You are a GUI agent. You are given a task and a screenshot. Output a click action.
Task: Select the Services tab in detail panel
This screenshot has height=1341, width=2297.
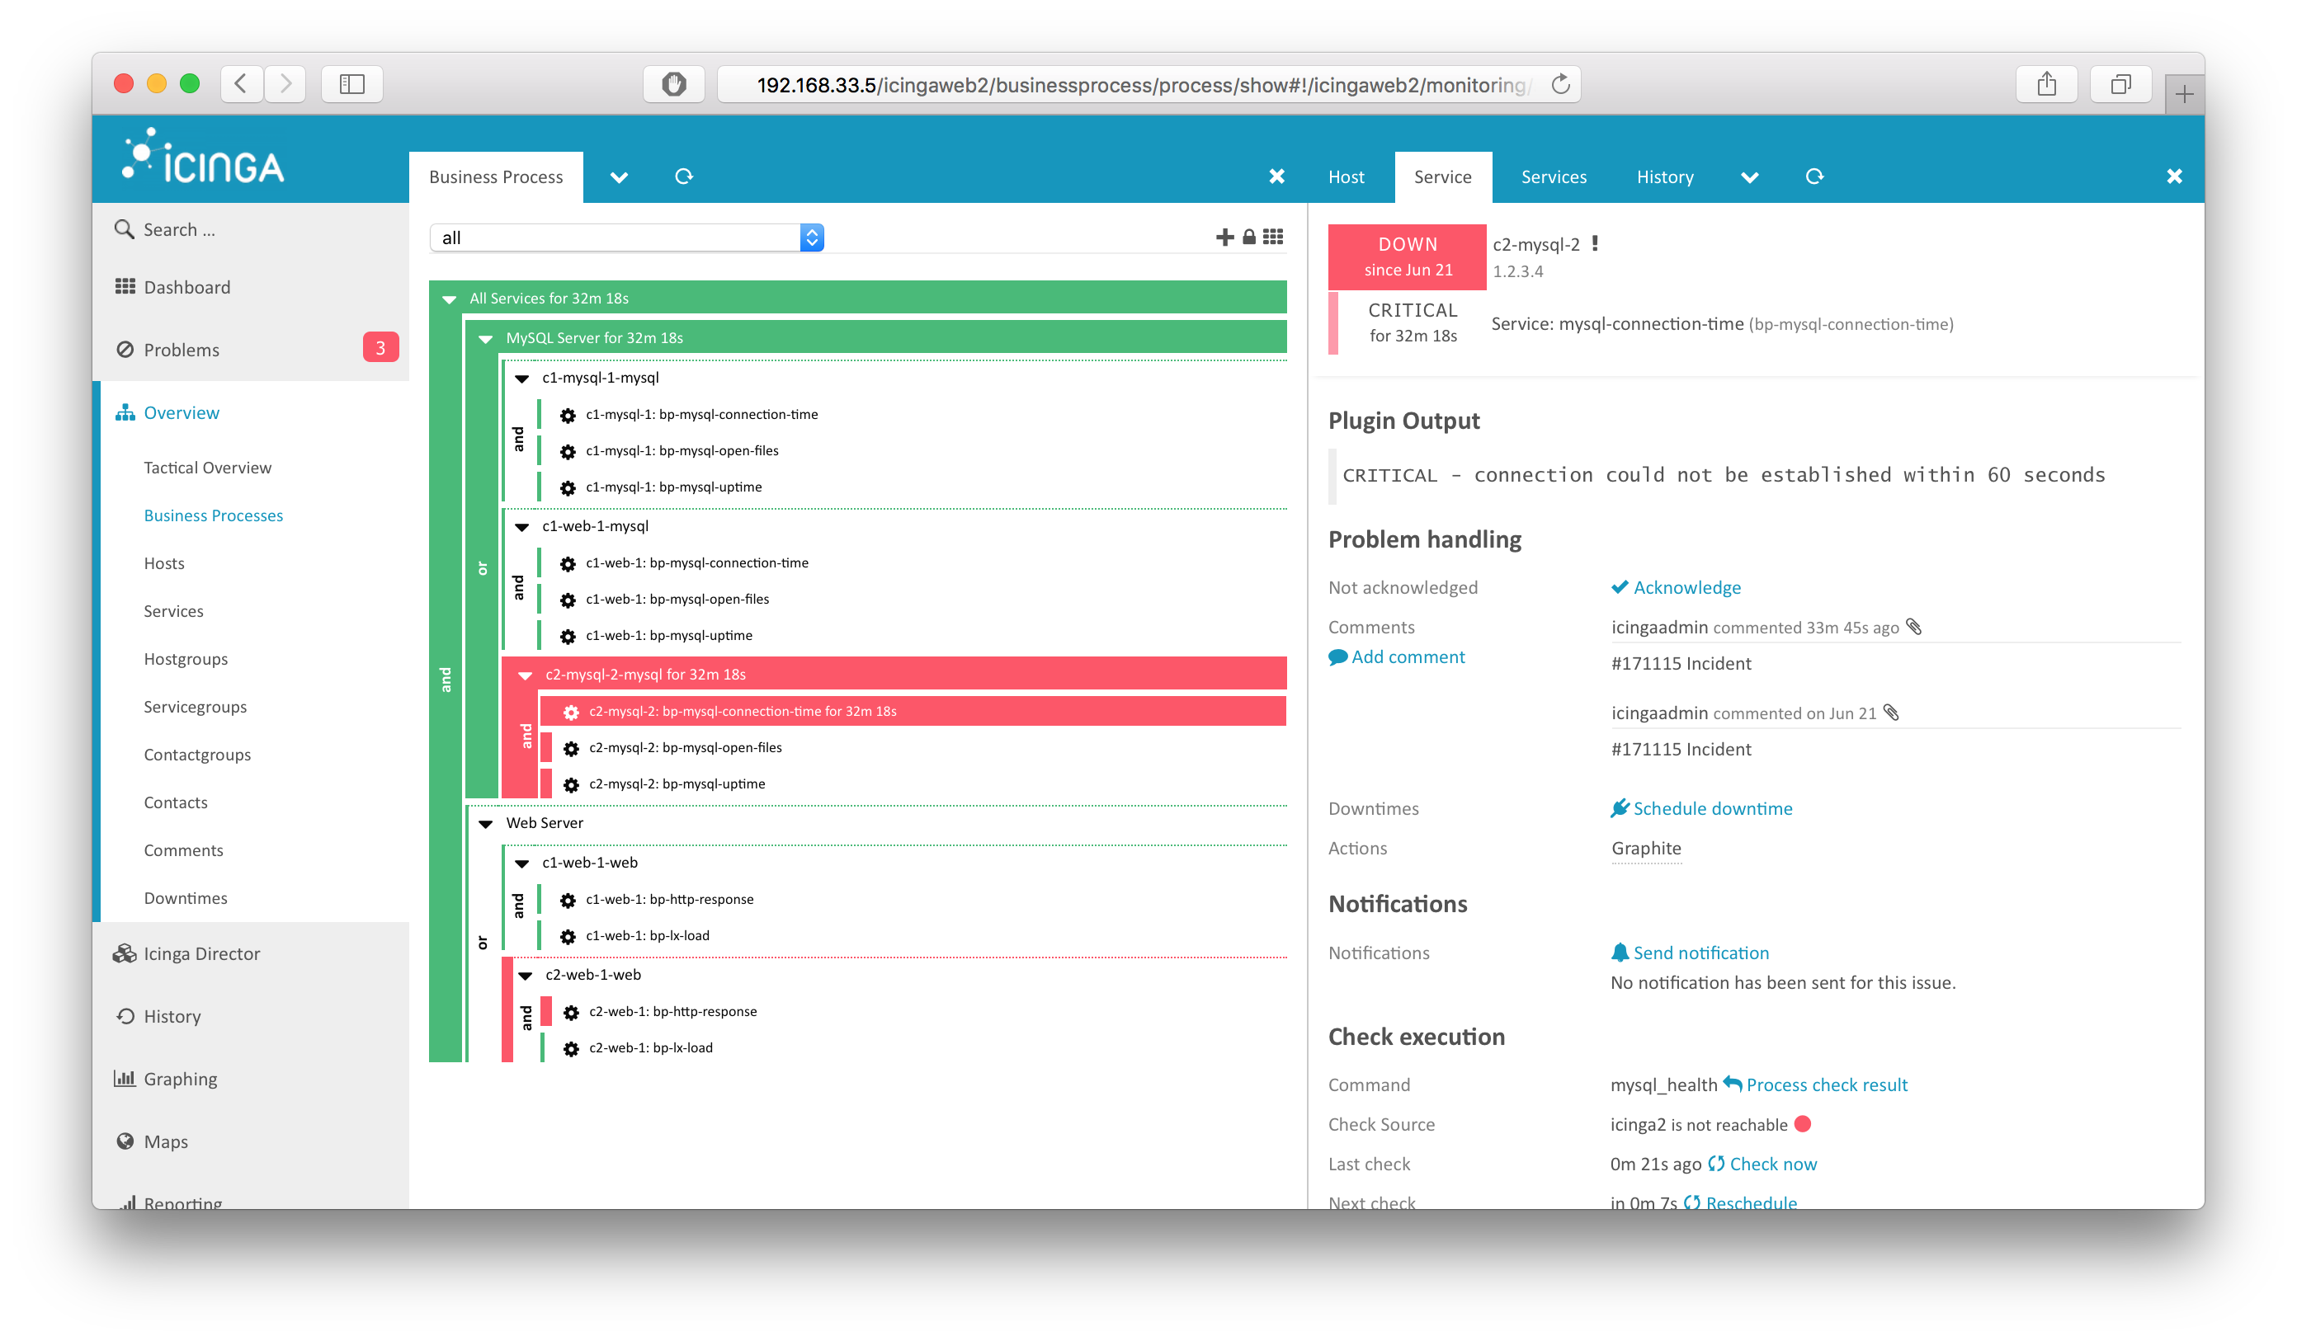[x=1552, y=177]
